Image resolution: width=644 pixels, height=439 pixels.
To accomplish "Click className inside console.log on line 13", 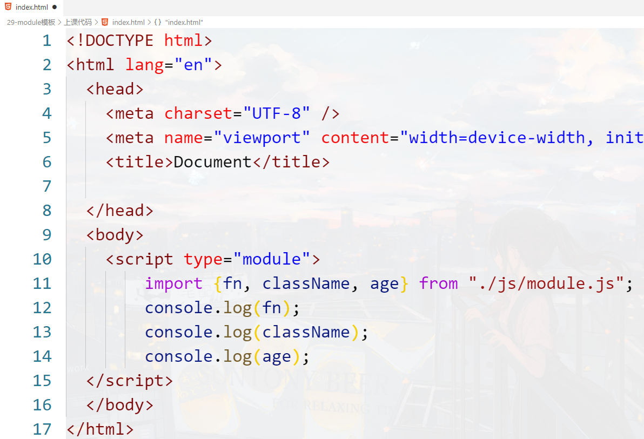I will [306, 332].
